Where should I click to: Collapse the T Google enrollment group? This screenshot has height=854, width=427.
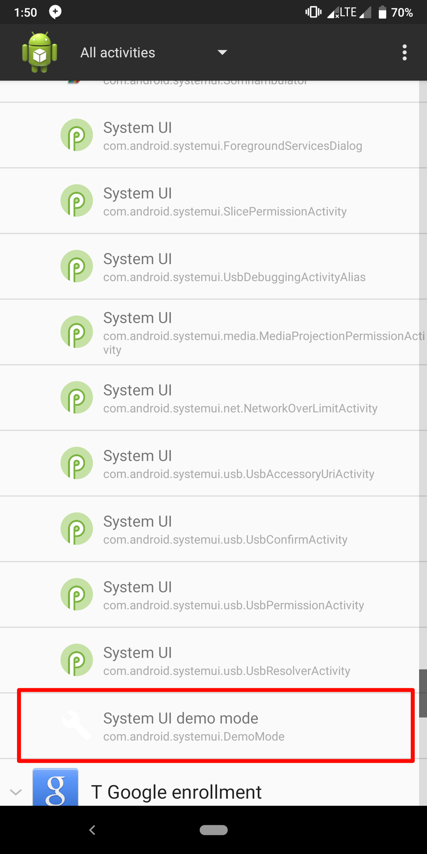click(x=16, y=792)
